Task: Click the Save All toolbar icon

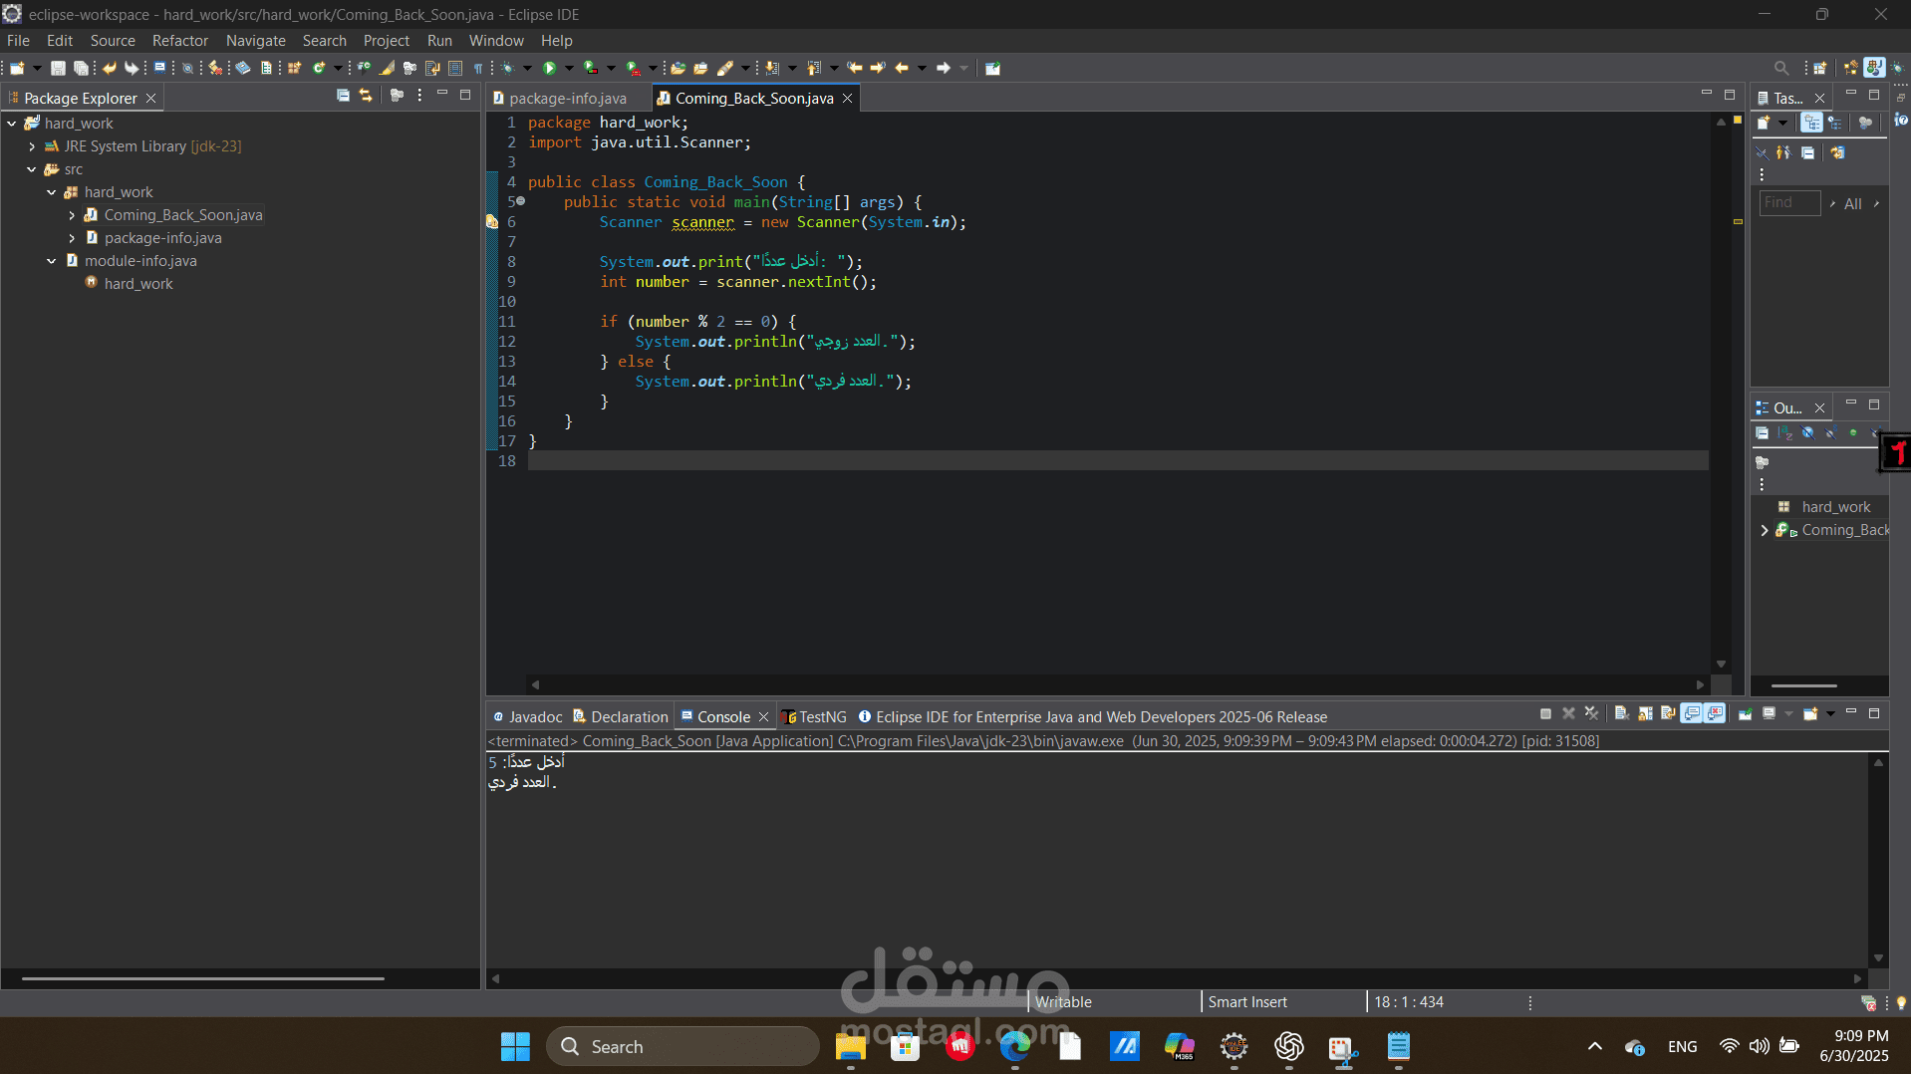Action: (82, 68)
